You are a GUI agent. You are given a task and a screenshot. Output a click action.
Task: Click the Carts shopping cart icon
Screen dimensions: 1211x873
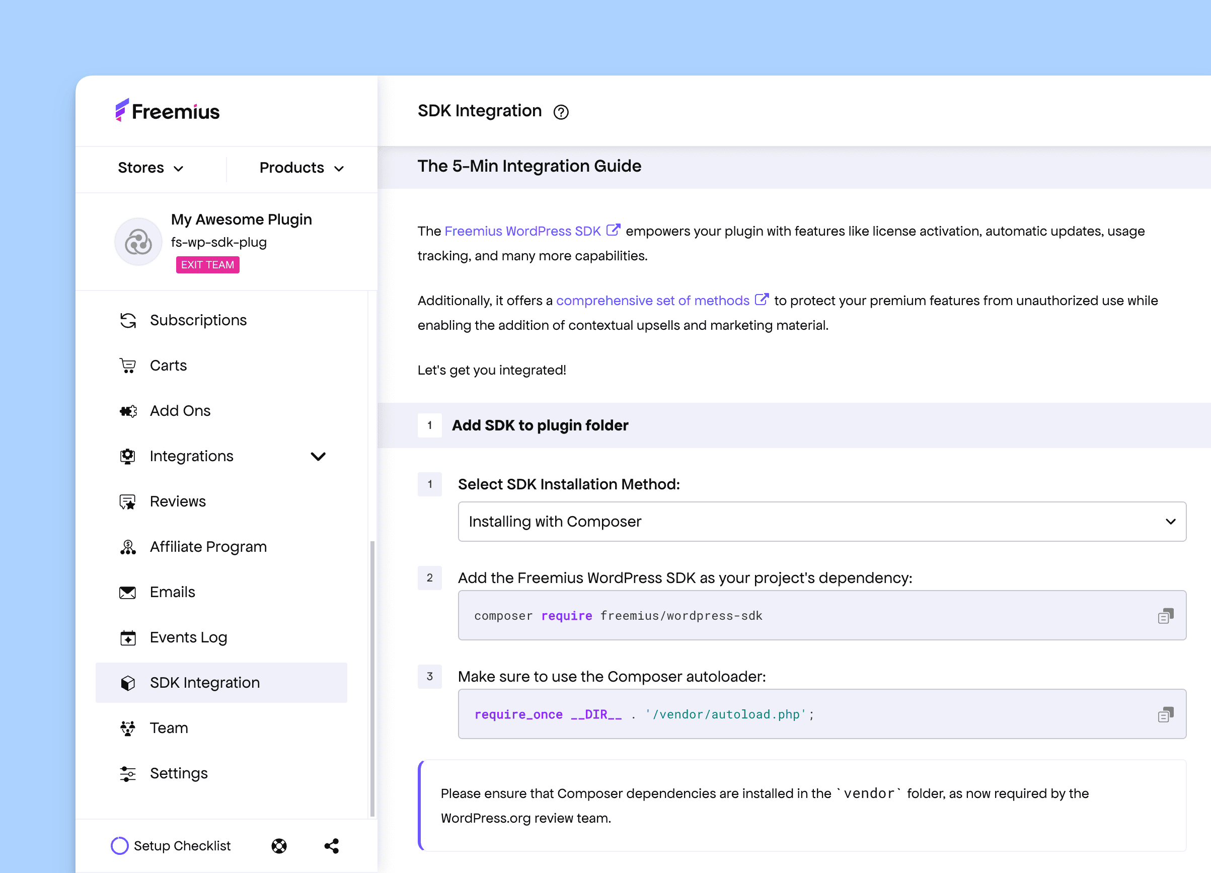(128, 366)
